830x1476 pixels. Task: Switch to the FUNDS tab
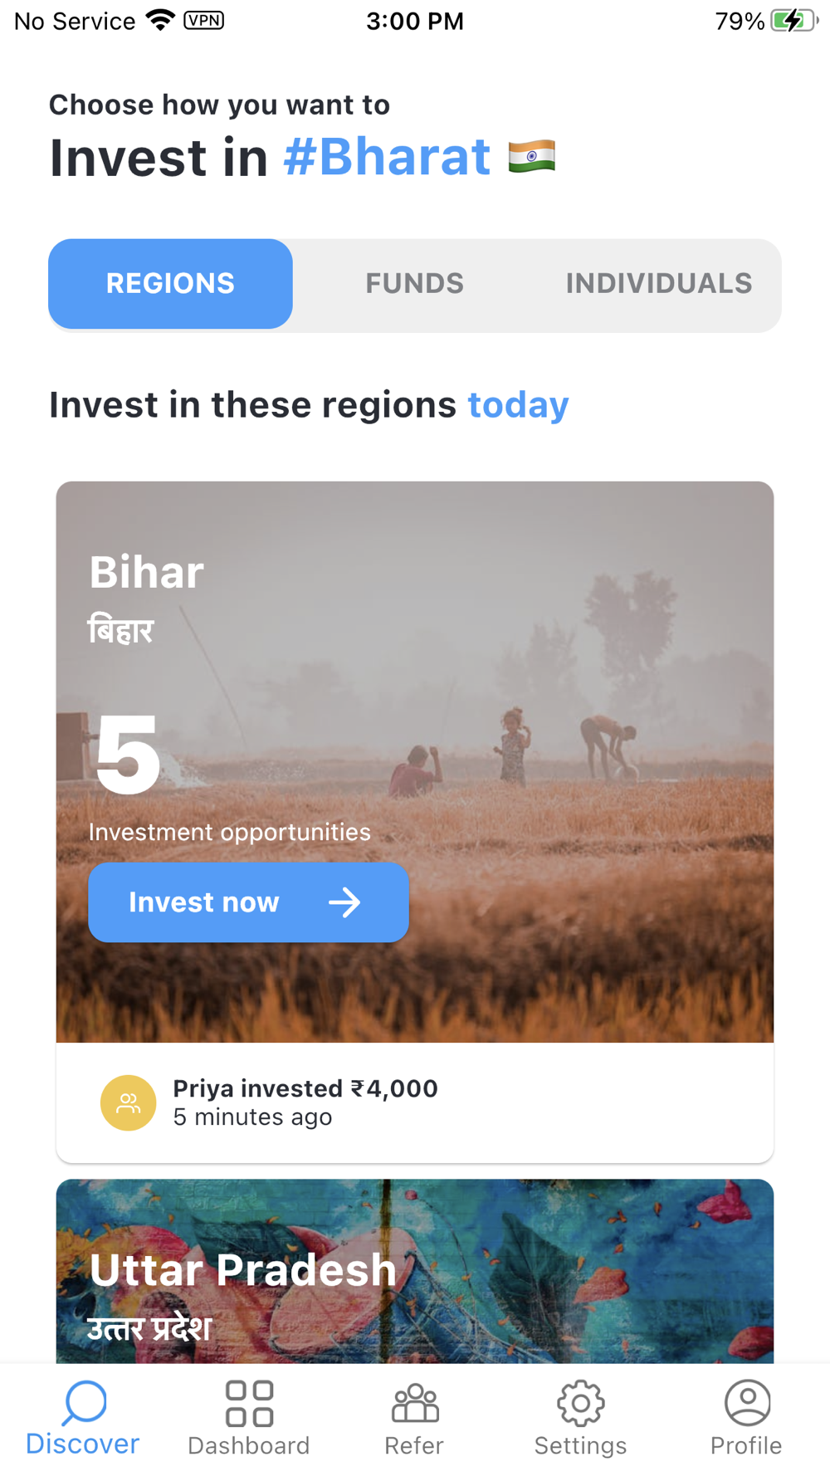(414, 284)
